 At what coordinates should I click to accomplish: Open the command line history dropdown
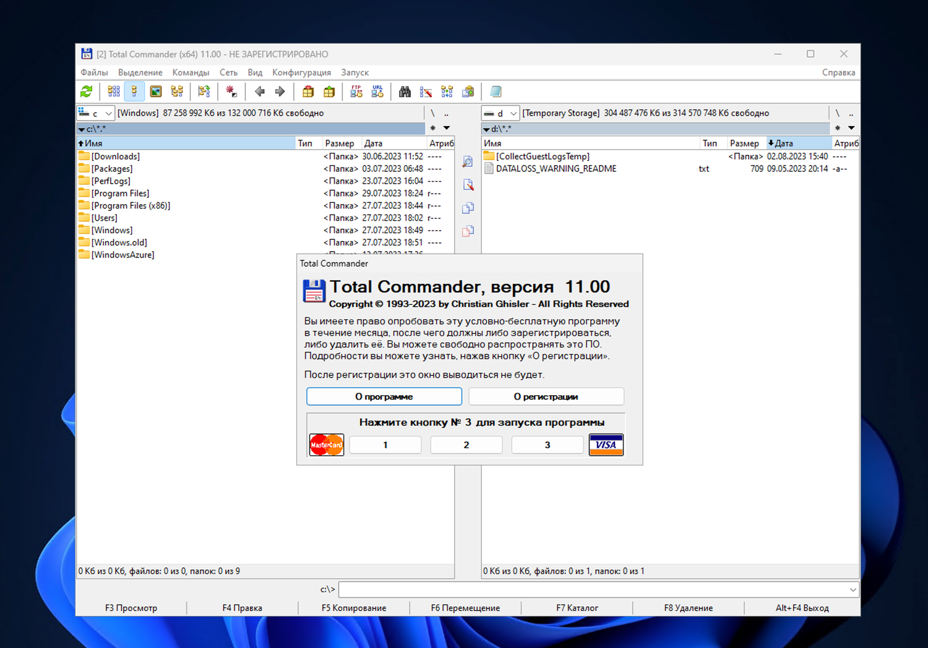click(x=853, y=590)
